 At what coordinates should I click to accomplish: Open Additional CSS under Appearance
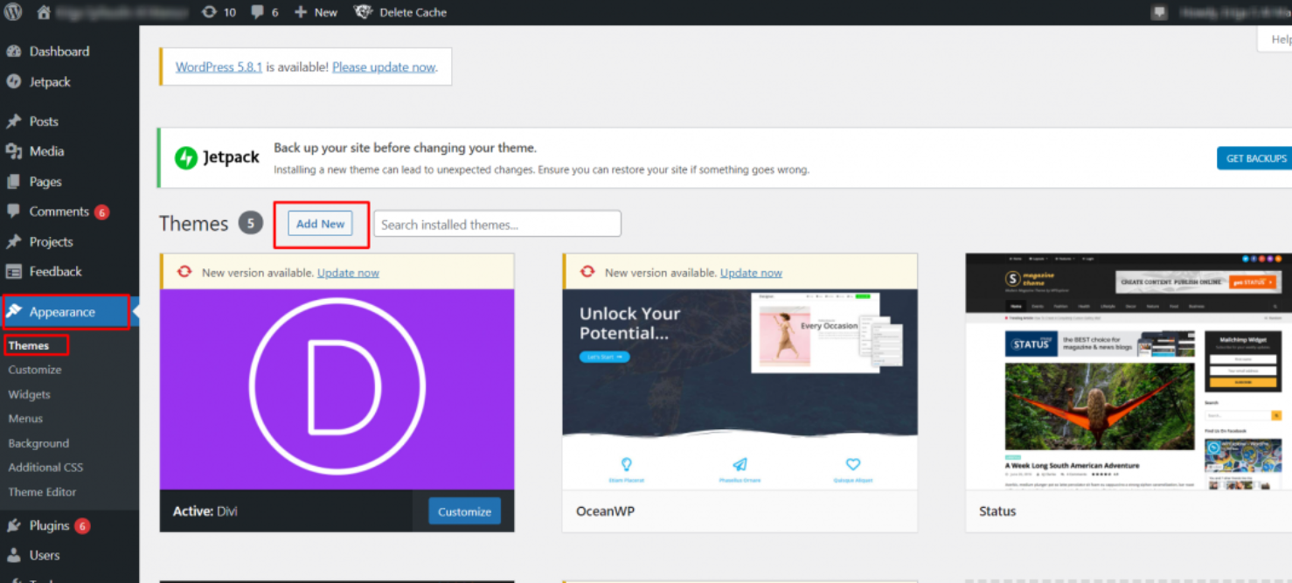pyautogui.click(x=45, y=468)
